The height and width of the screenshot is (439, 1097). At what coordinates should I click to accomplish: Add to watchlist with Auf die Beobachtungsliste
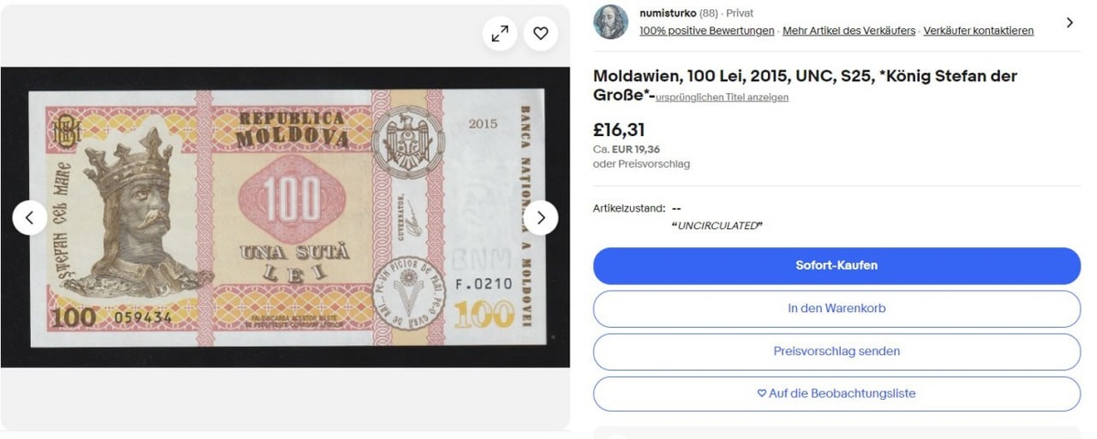click(836, 393)
